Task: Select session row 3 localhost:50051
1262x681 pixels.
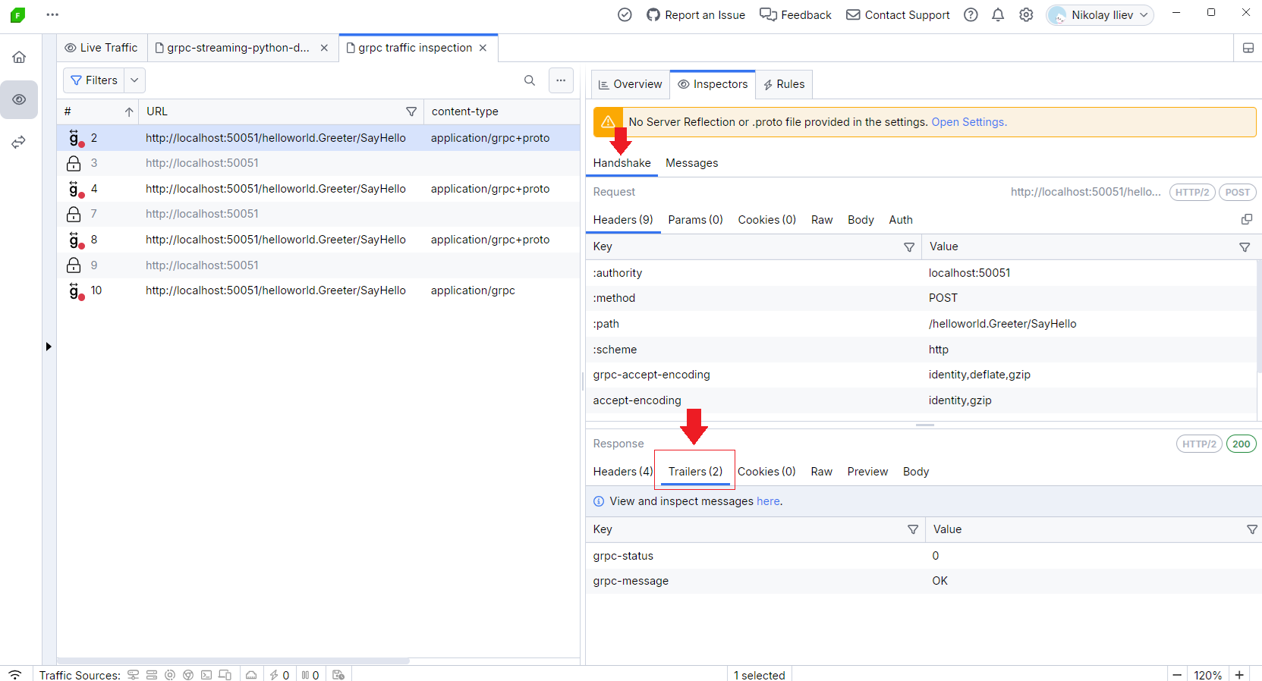Action: point(319,163)
